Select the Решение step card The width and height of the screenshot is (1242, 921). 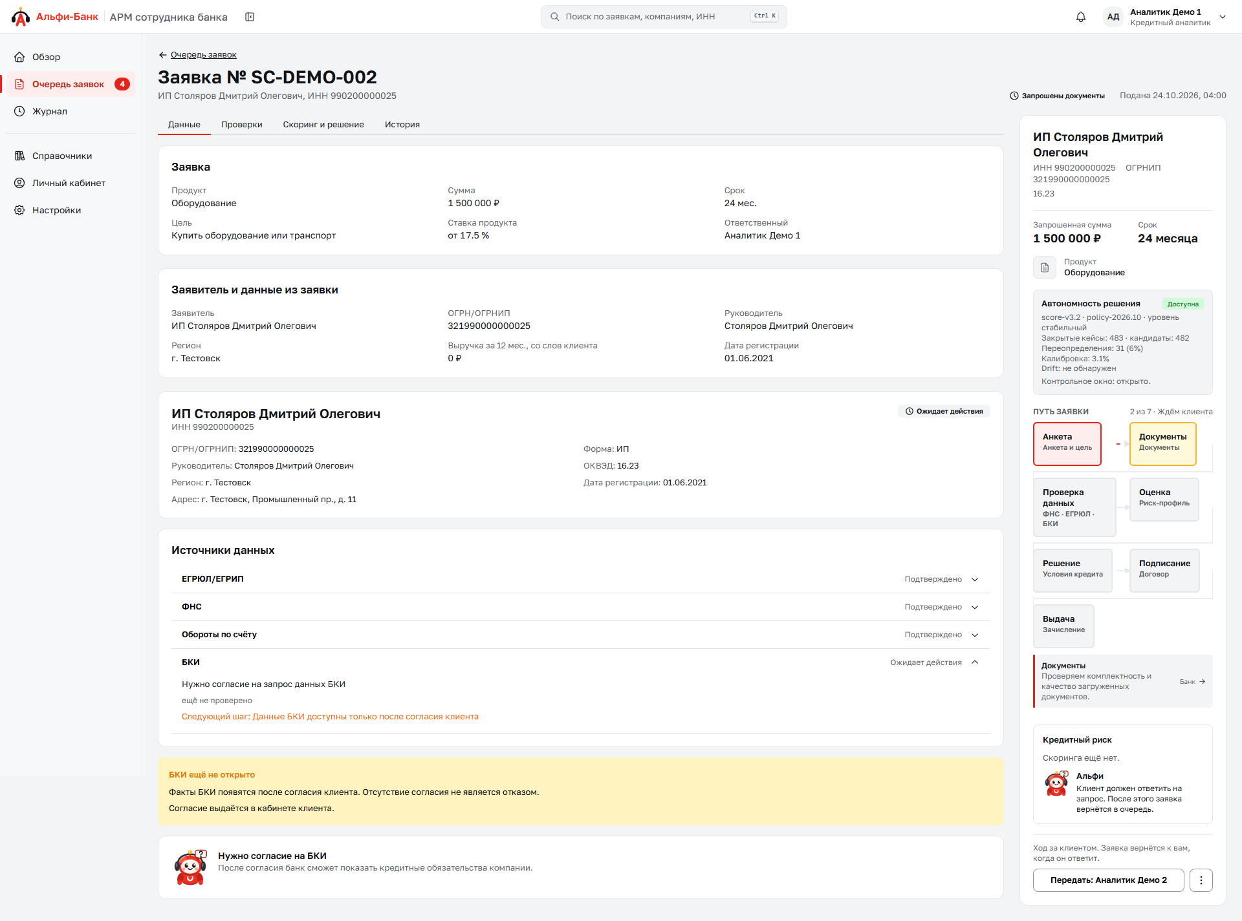click(x=1073, y=570)
